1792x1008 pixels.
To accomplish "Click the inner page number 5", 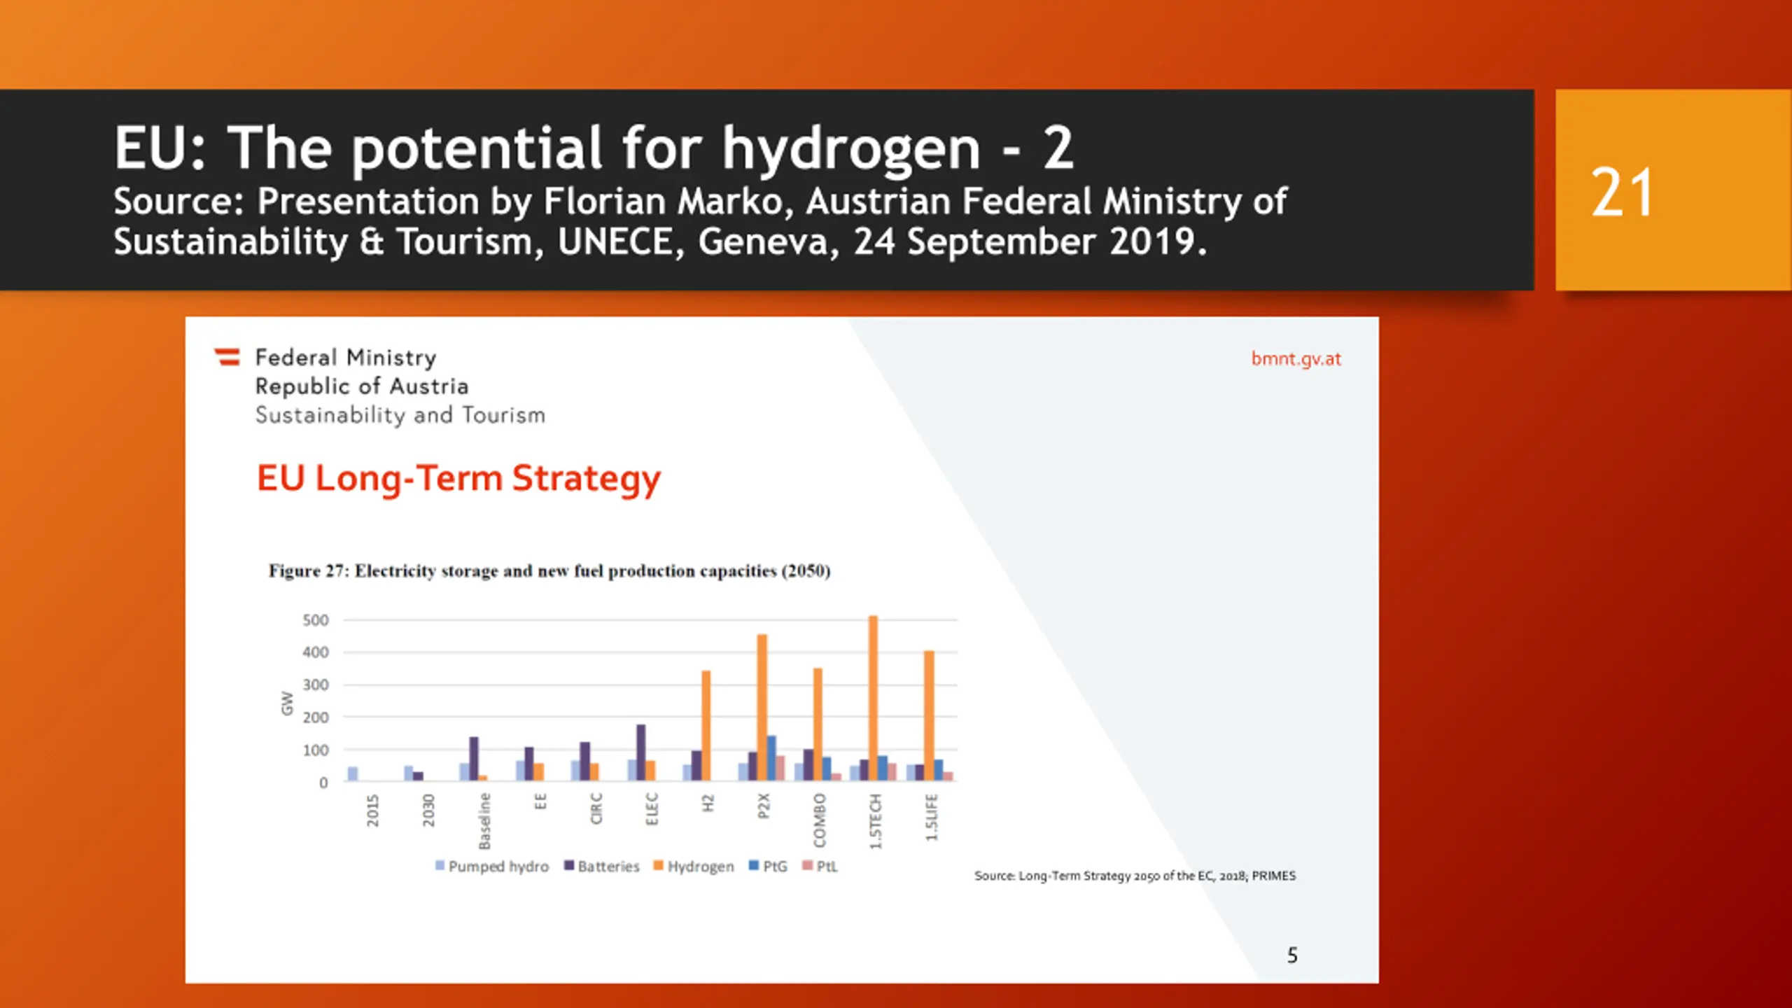I will [x=1292, y=955].
